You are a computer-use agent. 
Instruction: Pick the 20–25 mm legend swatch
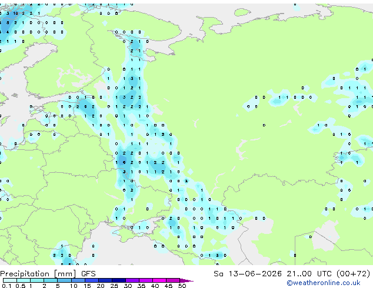tap(105, 280)
